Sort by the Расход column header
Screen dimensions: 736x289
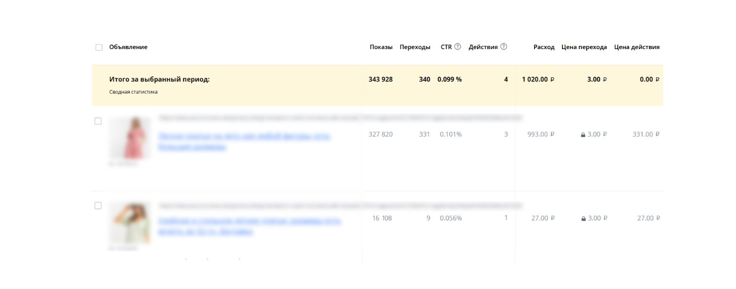tap(544, 47)
